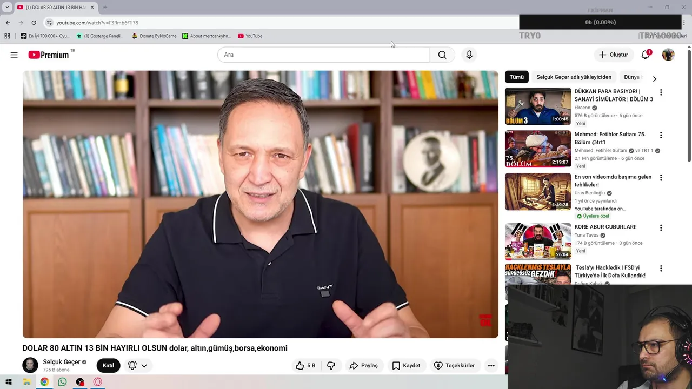Screen dimensions: 692x389
Task: Dislike the video with thumbs down
Action: click(331, 366)
